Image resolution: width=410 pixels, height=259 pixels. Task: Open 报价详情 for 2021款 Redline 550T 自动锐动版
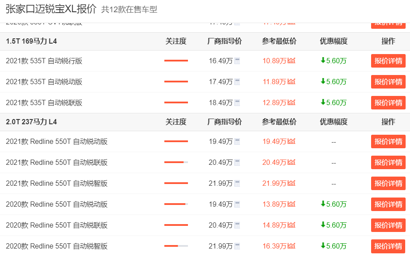click(x=388, y=141)
